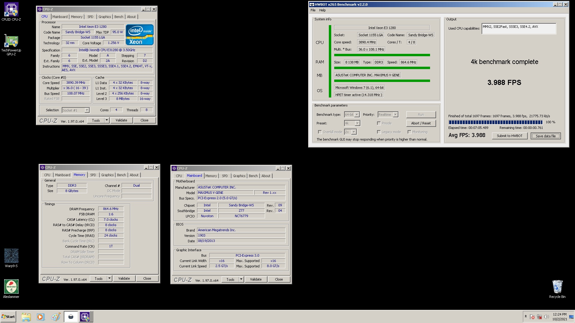575x323 pixels.
Task: Open the Preset 4k dropdown
Action: click(x=352, y=123)
